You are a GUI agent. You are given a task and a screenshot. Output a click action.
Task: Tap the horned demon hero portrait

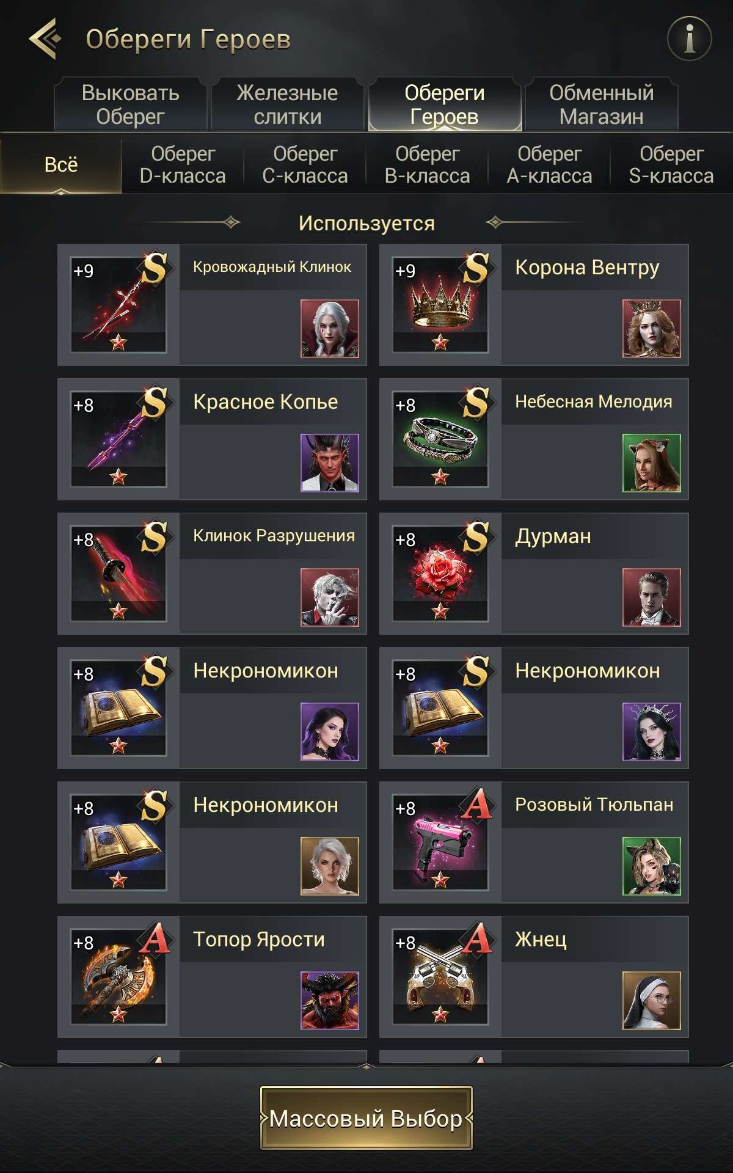coord(330,463)
